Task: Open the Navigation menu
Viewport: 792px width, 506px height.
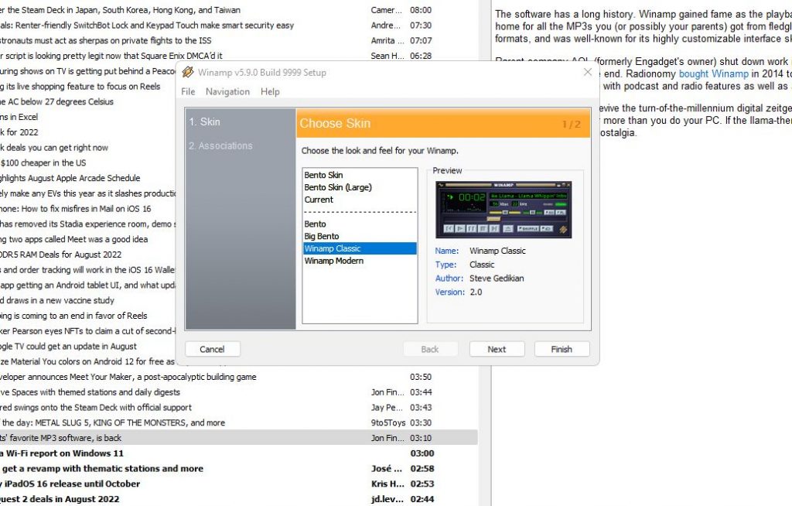Action: [227, 91]
